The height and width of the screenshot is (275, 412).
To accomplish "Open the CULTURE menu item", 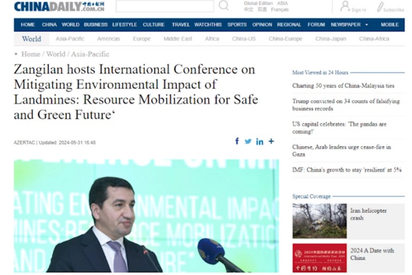I will [x=153, y=25].
